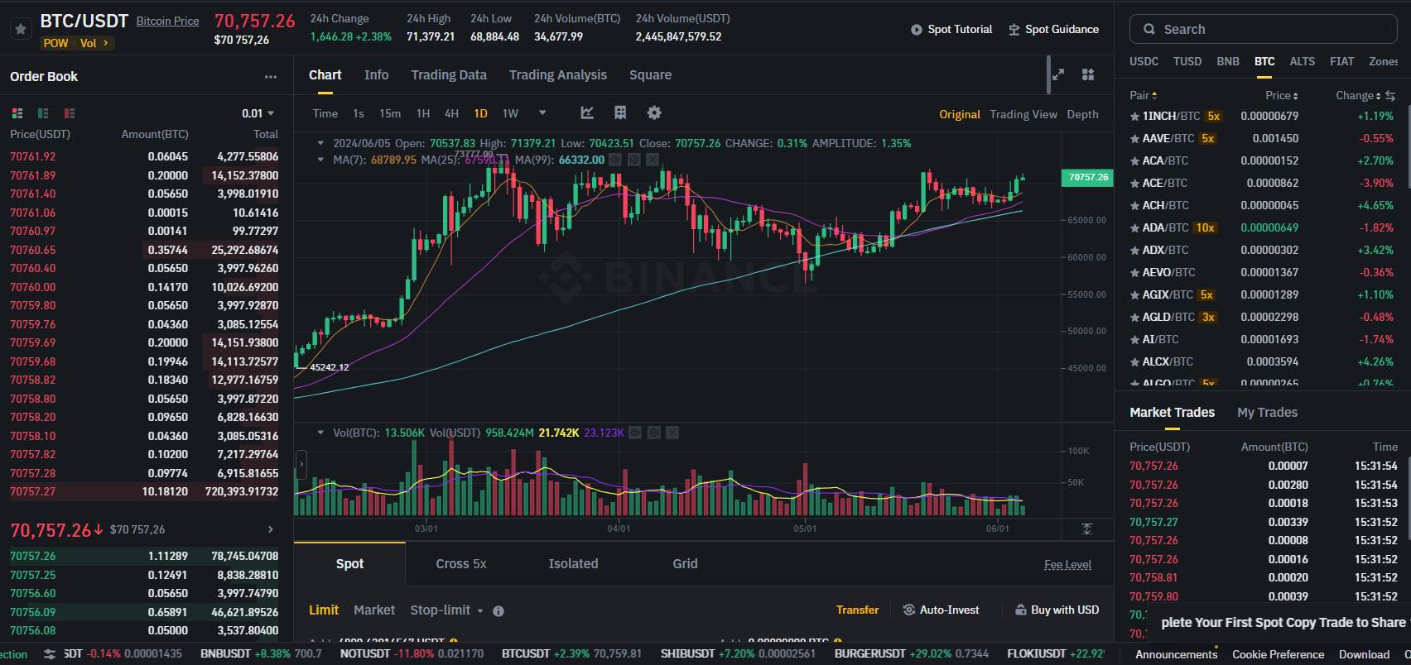Open chart settings gear icon
The width and height of the screenshot is (1411, 665).
tap(654, 113)
